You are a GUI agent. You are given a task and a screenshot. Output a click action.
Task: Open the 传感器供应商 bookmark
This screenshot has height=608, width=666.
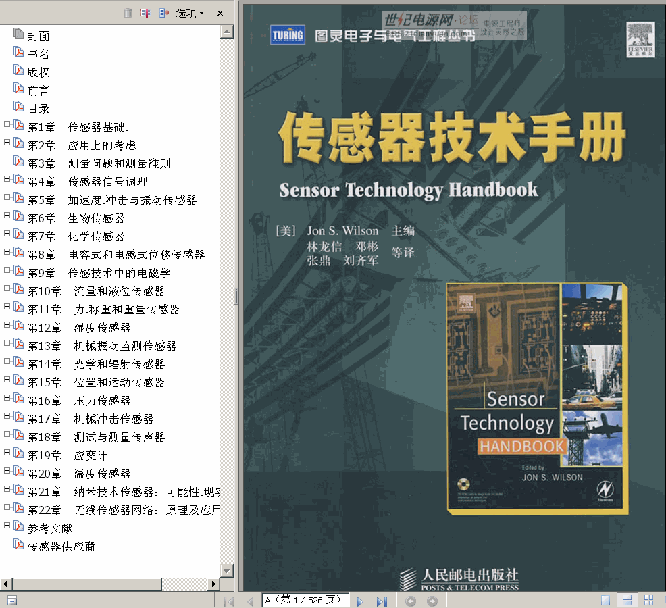coord(61,547)
